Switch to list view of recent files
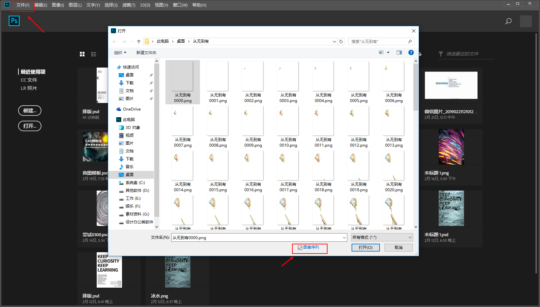Viewport: 540px width, 307px height. [x=94, y=54]
